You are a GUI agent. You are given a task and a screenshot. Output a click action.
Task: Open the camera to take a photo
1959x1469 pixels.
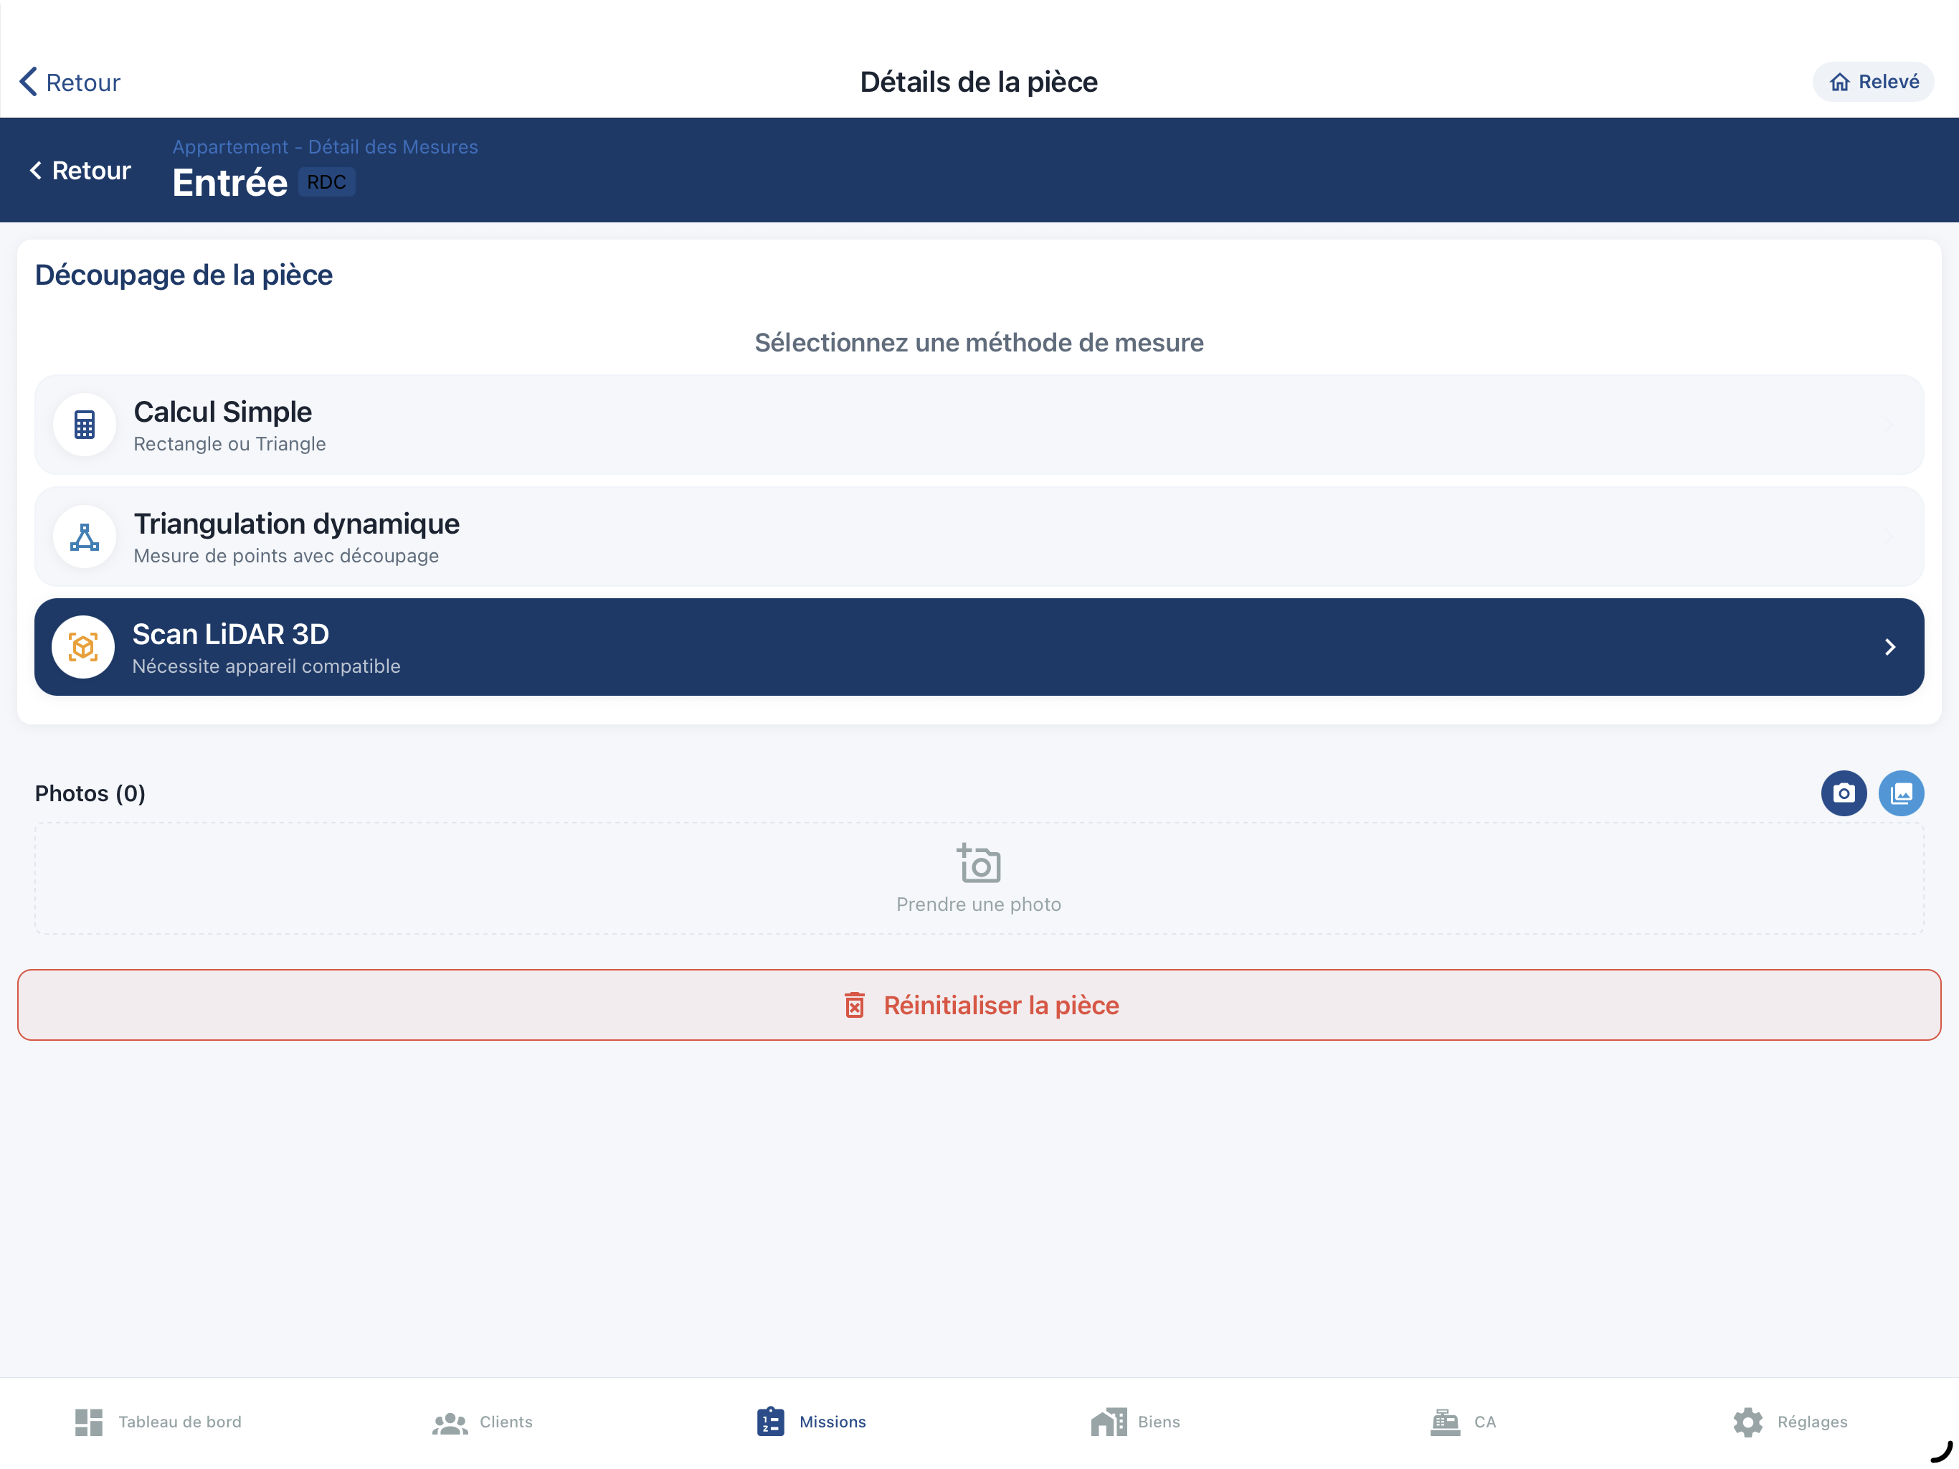tap(1844, 793)
